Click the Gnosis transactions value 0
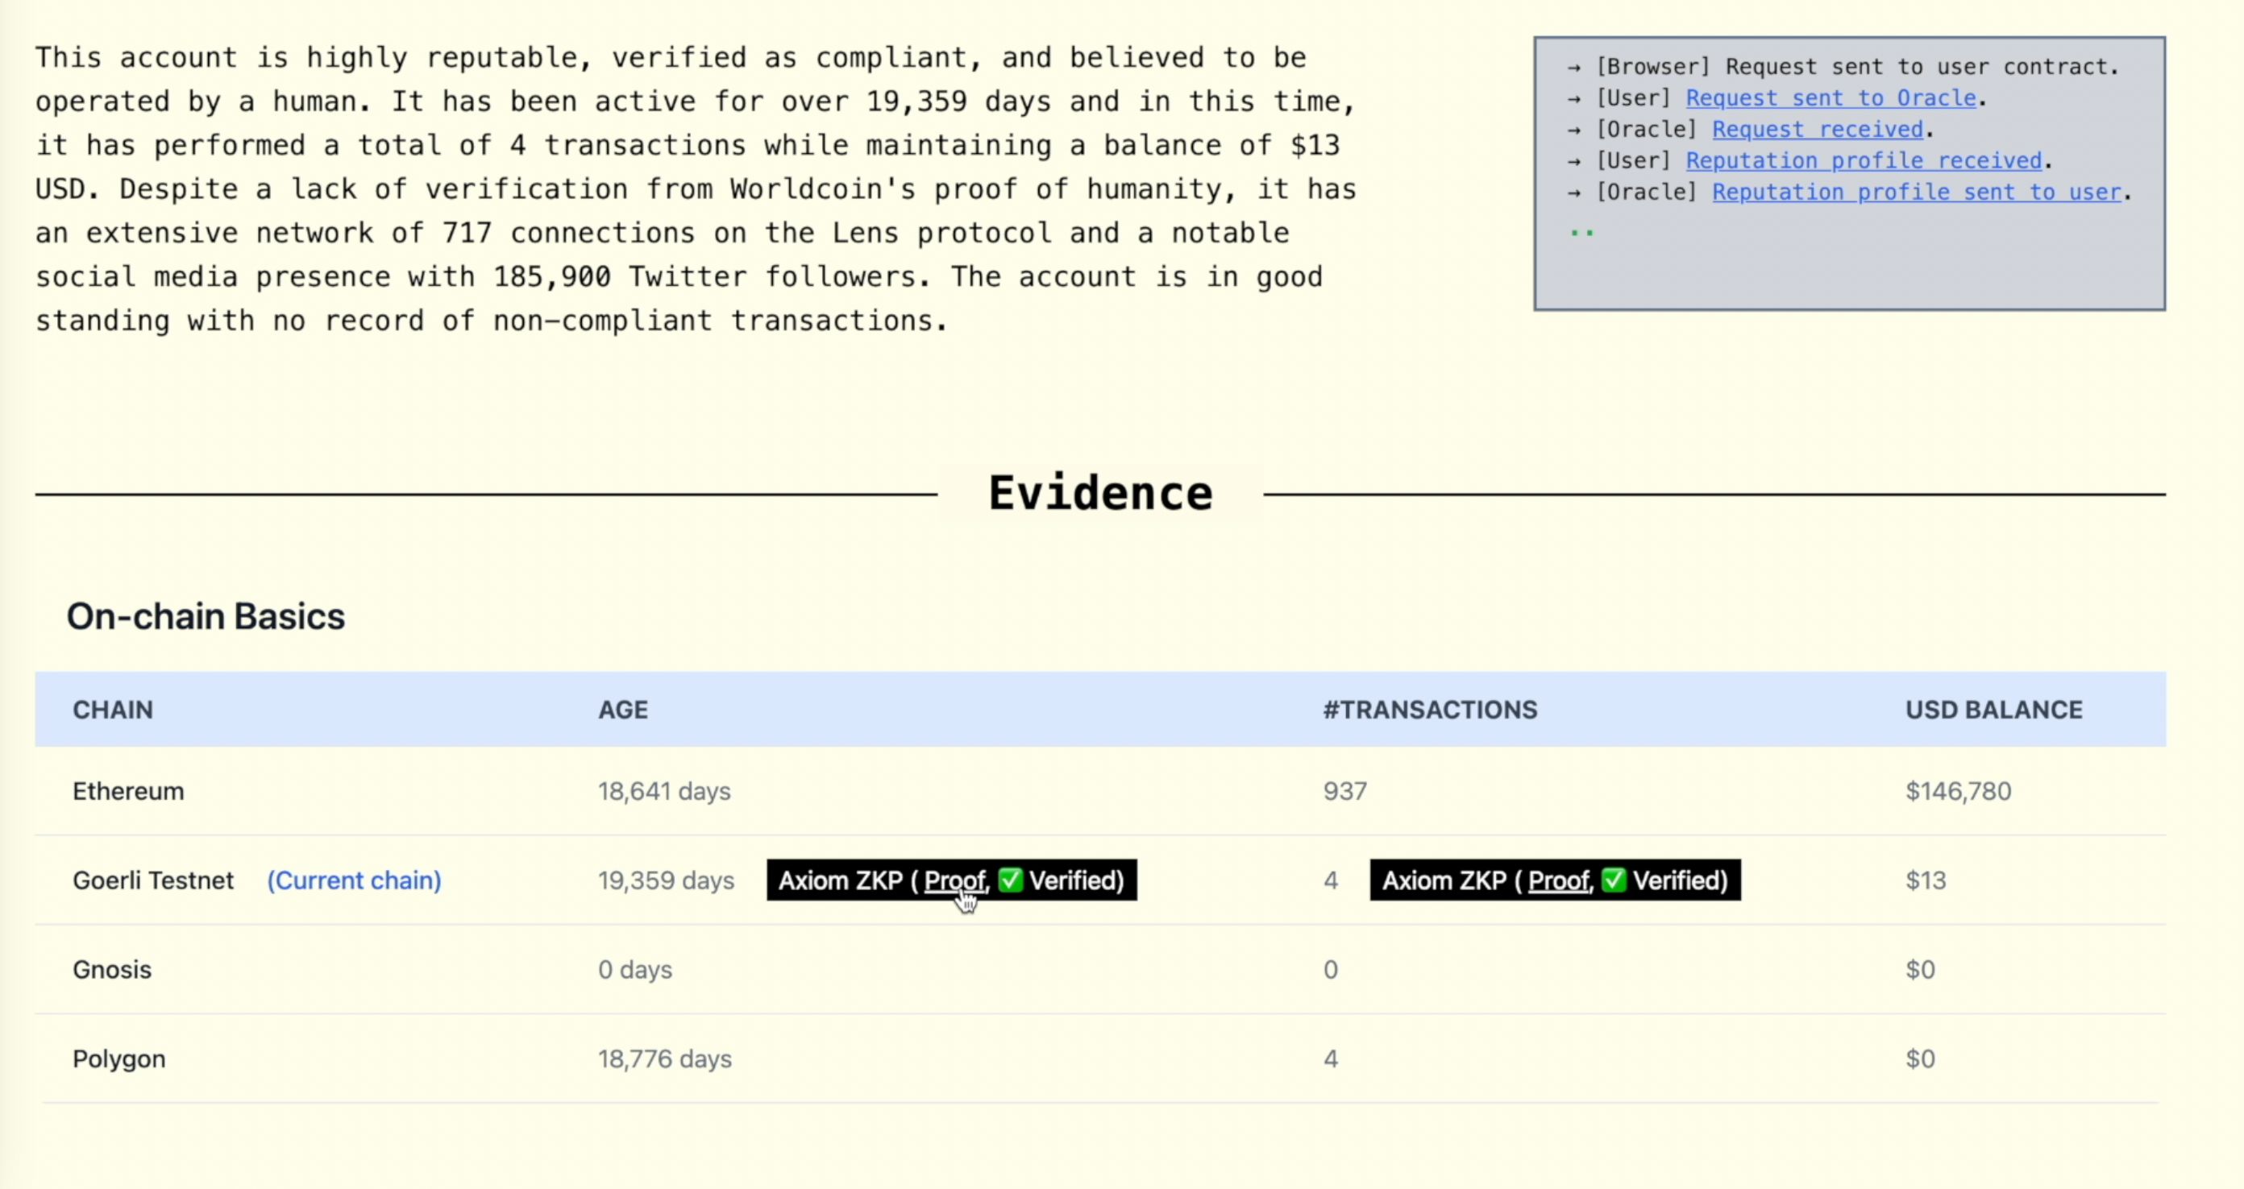The image size is (2244, 1189). [1330, 970]
